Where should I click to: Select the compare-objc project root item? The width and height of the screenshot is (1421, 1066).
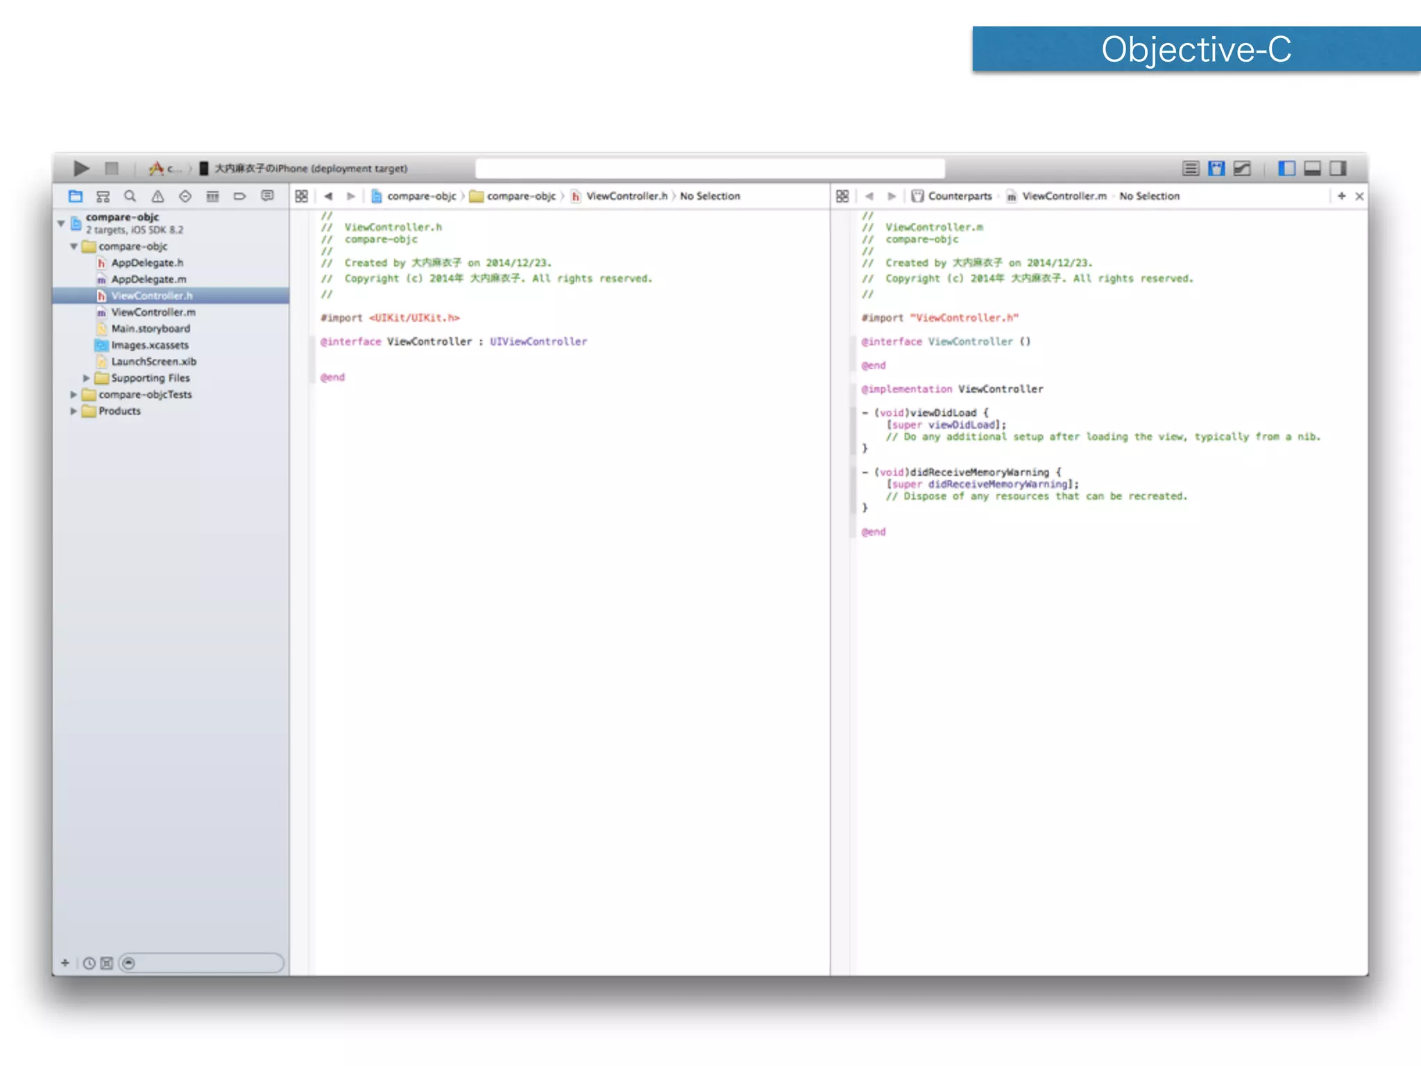(x=171, y=223)
